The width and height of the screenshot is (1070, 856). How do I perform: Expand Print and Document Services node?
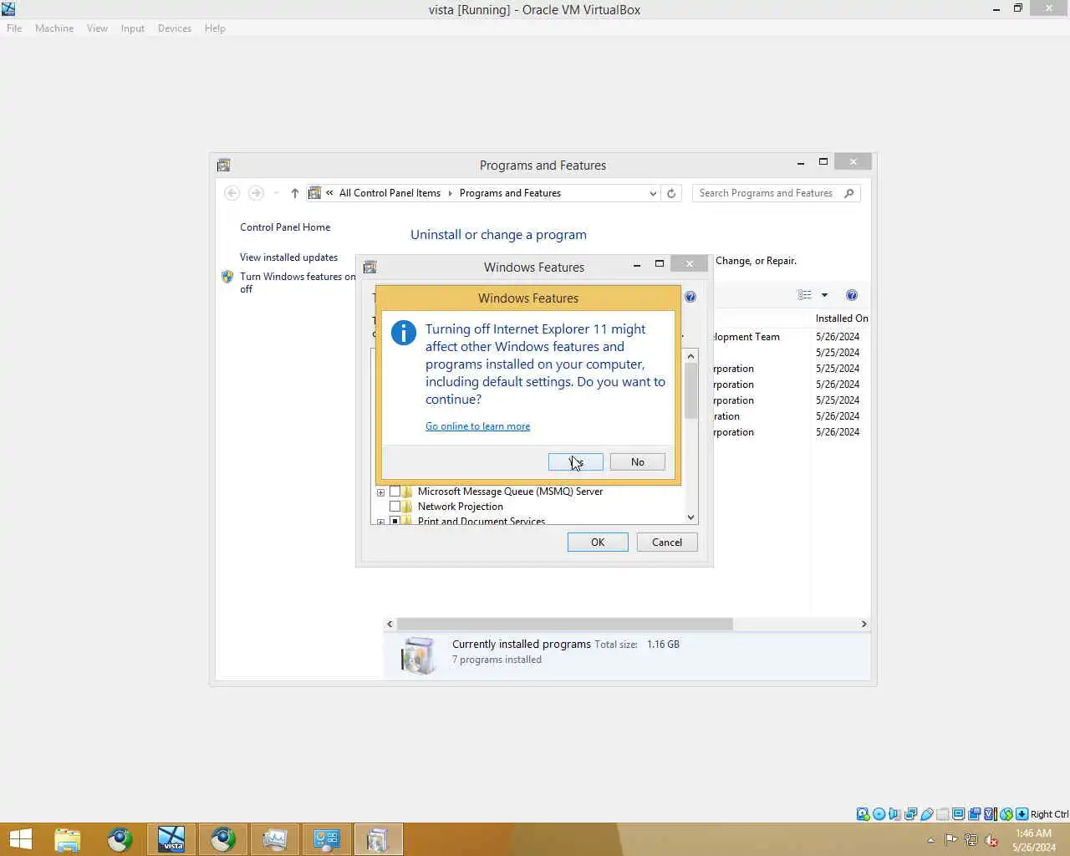pyautogui.click(x=380, y=522)
